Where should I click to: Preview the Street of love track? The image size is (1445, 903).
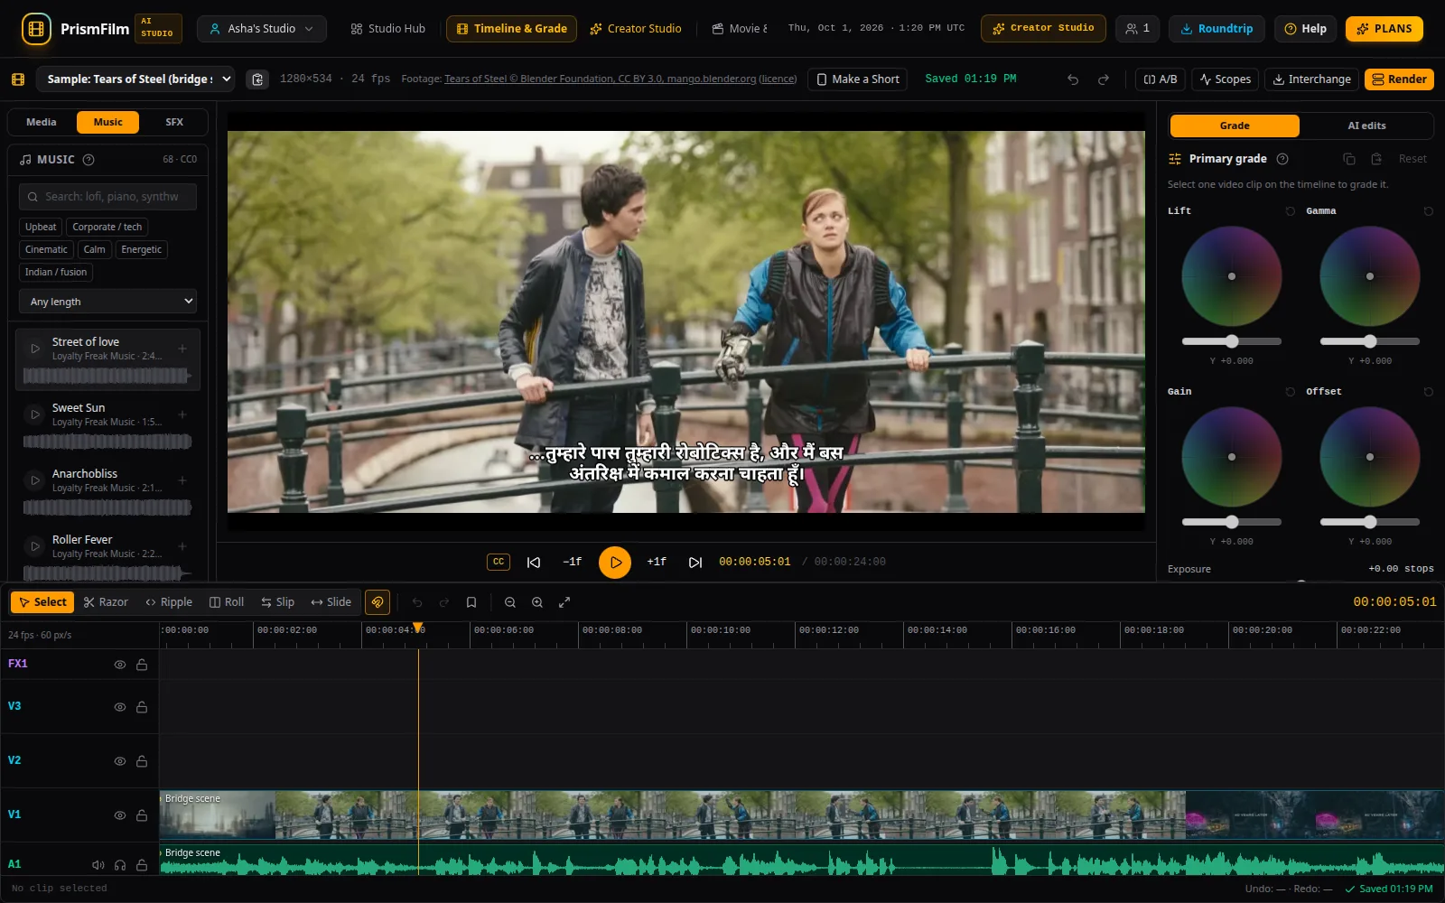click(x=35, y=349)
